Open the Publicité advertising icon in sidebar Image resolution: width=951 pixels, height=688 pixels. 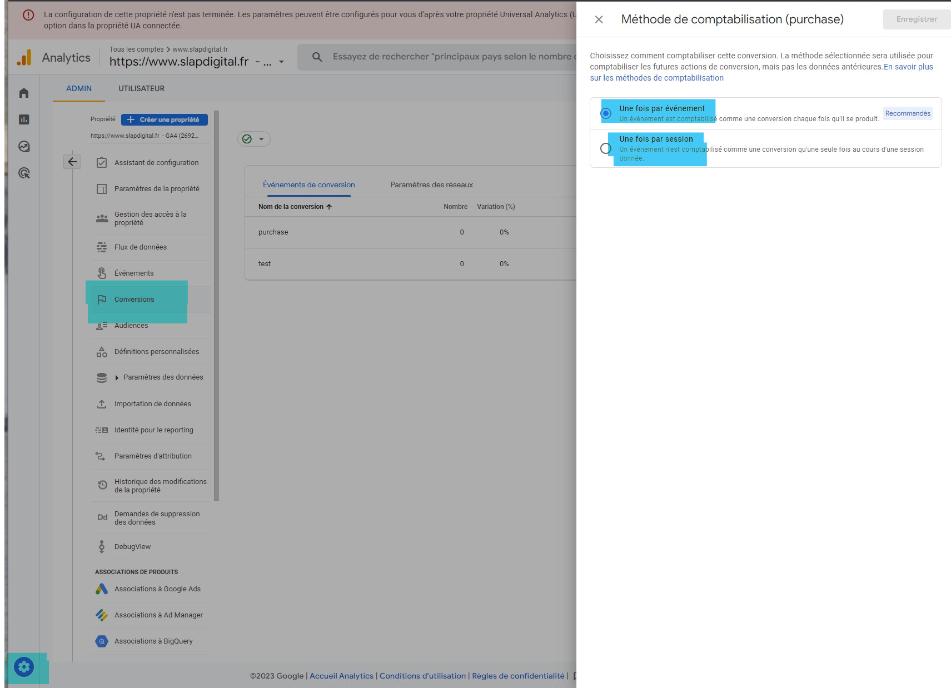23,174
